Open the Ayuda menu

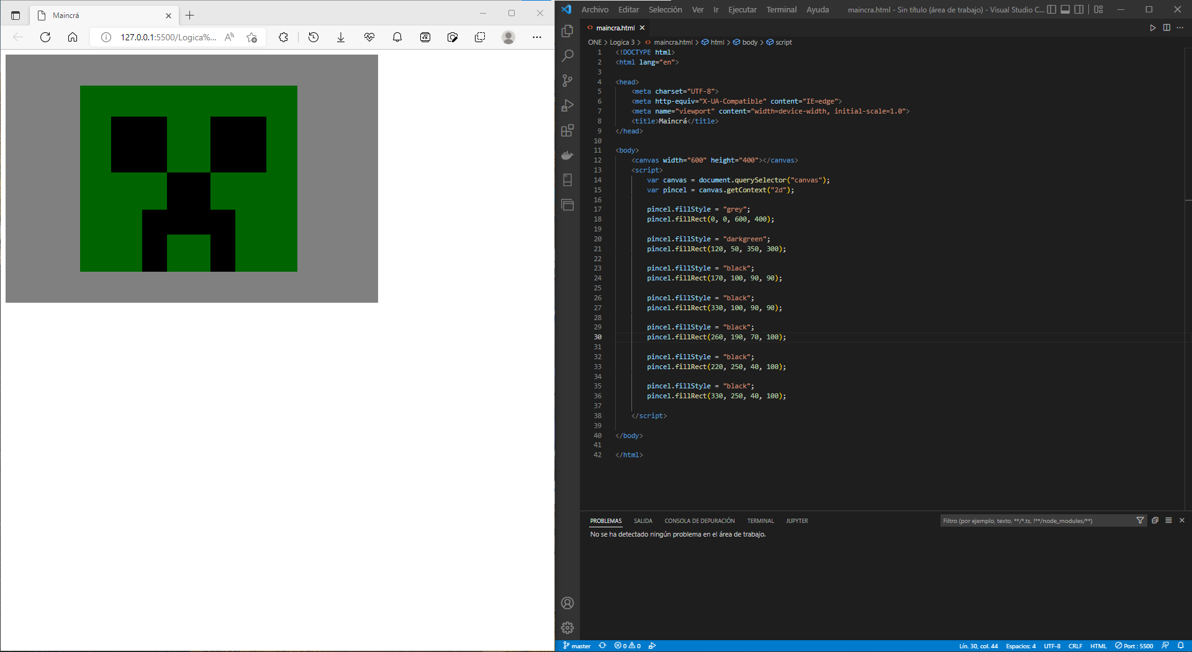[818, 9]
